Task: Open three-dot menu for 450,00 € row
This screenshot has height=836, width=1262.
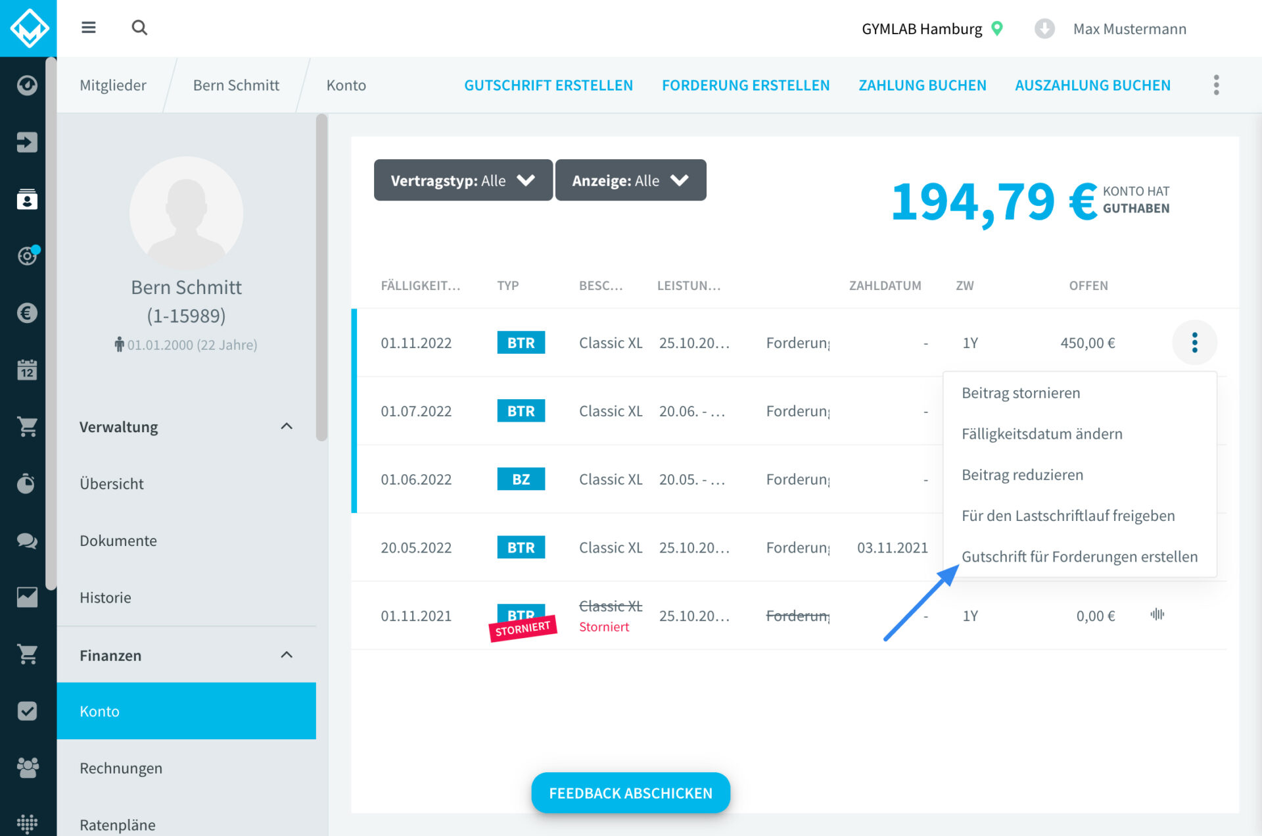Action: click(1194, 343)
